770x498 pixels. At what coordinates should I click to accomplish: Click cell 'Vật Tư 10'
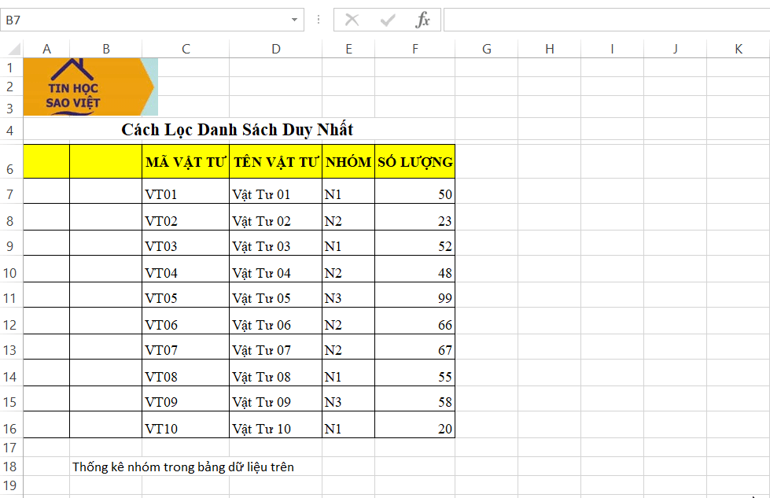tap(276, 425)
